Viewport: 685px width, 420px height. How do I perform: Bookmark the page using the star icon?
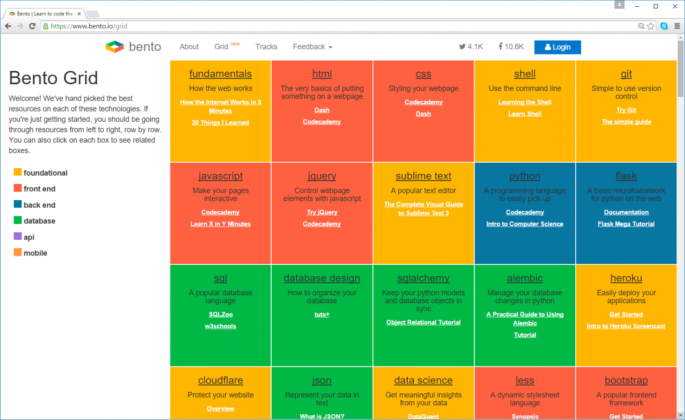pyautogui.click(x=650, y=26)
